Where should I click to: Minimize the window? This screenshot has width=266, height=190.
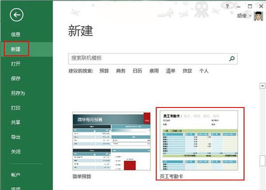pos(238,7)
